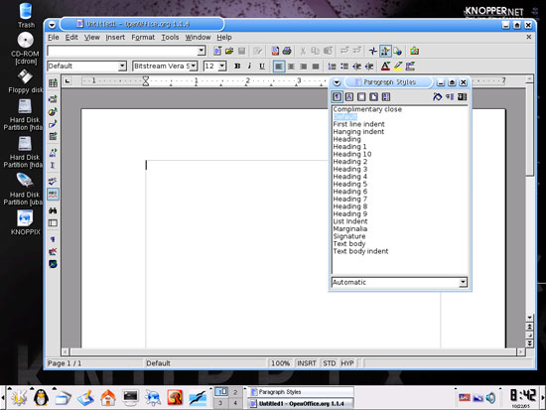The width and height of the screenshot is (546, 410).
Task: Toggle Underline formatting
Action: pyautogui.click(x=262, y=67)
